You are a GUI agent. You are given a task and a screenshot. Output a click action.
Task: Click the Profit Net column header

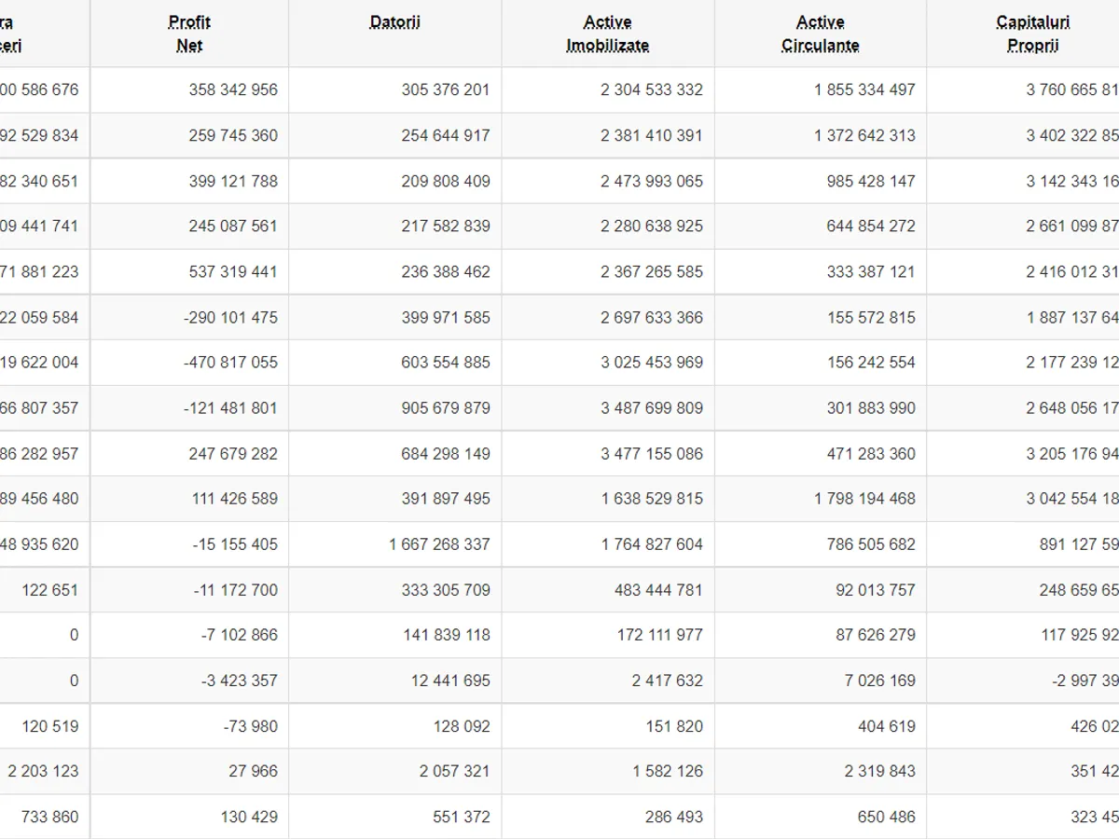[189, 34]
